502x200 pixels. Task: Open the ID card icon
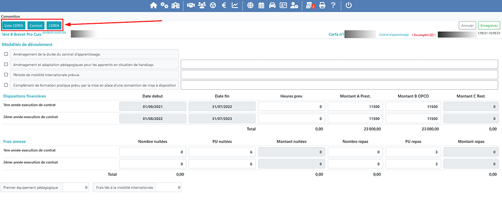[x=283, y=6]
